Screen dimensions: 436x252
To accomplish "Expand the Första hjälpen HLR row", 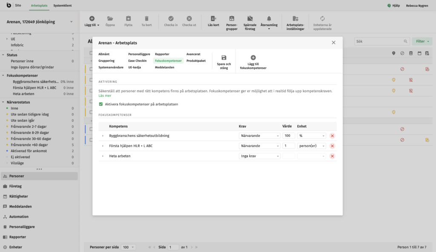I will [103, 146].
